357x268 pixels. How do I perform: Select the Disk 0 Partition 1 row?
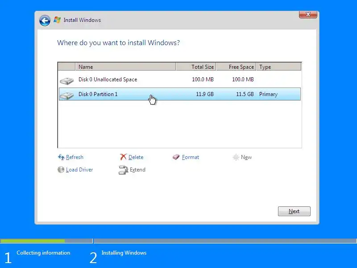[x=180, y=94]
